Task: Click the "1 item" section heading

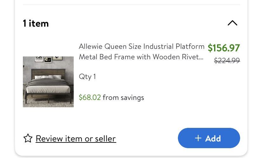Action: click(x=36, y=23)
